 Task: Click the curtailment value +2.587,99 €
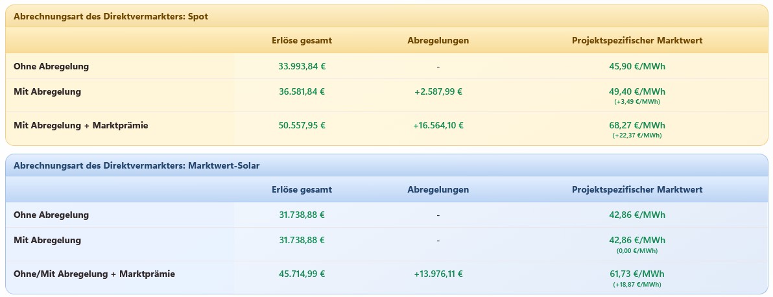click(438, 92)
